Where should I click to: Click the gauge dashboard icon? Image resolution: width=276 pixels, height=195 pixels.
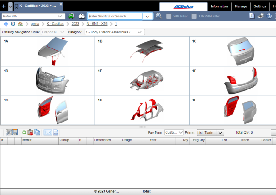(81, 17)
